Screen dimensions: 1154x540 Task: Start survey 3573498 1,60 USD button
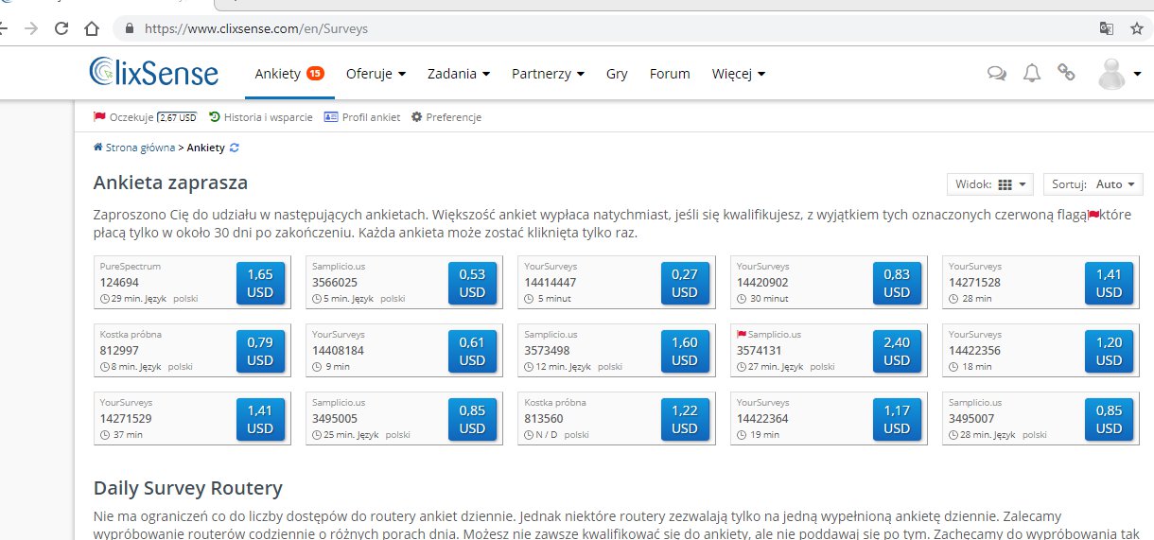click(x=685, y=351)
